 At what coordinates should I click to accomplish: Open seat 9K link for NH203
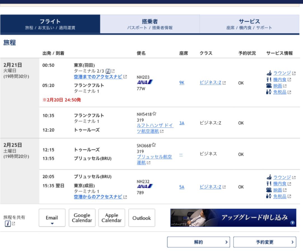(x=182, y=83)
